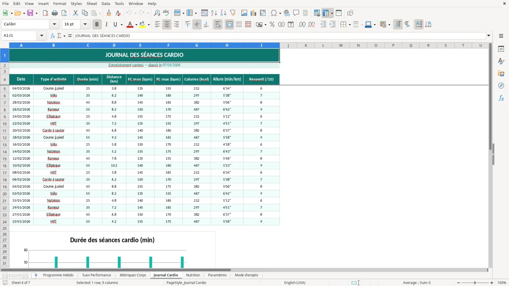
Task: Insert special character omega icon
Action: coord(274,13)
